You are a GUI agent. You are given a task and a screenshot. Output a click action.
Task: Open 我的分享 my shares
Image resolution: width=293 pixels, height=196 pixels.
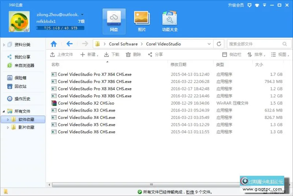(22, 57)
